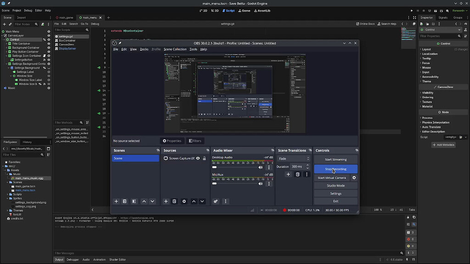This screenshot has width=470, height=264.
Task: Open advanced audio properties gears icon
Action: 216,202
